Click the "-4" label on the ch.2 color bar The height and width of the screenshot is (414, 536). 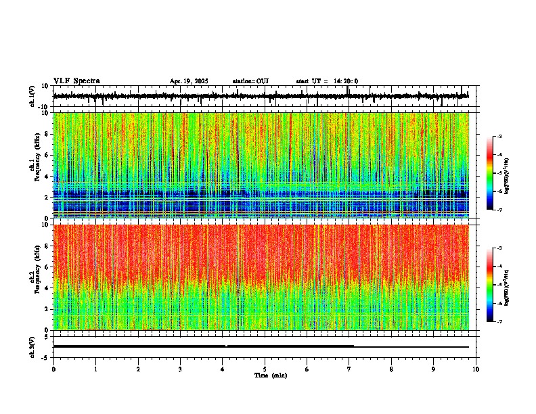coord(499,267)
